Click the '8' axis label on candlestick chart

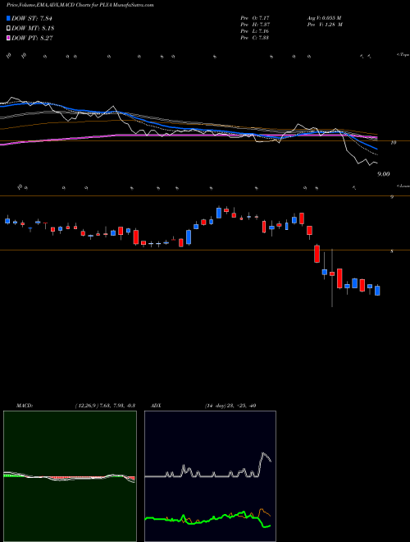click(x=392, y=251)
